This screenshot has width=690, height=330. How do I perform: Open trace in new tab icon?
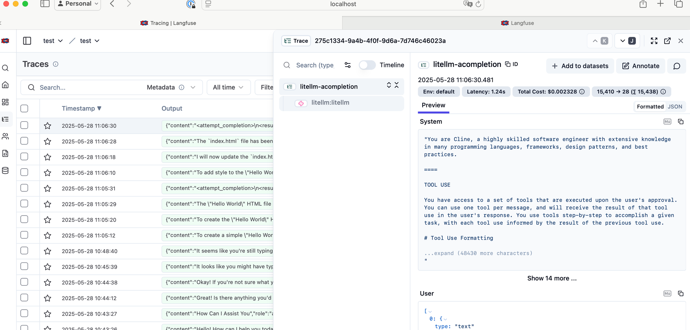(668, 41)
